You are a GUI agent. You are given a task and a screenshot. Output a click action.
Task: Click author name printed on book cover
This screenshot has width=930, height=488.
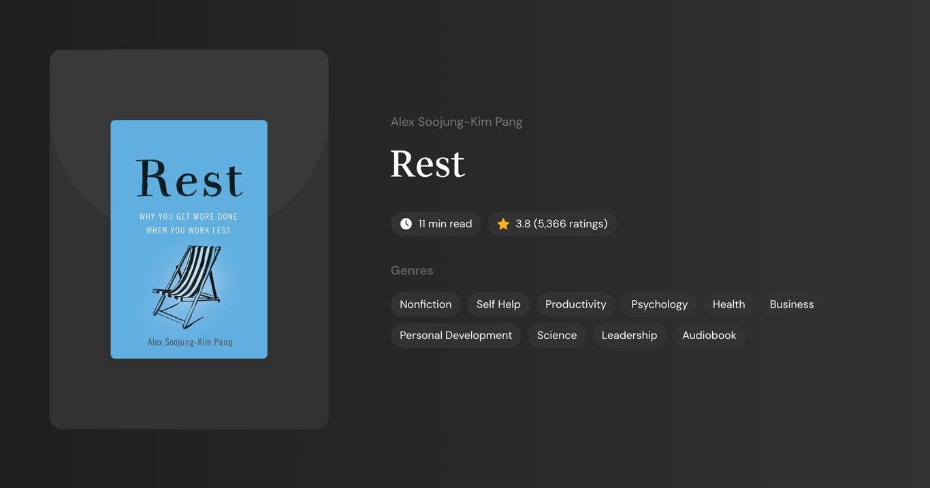(190, 342)
